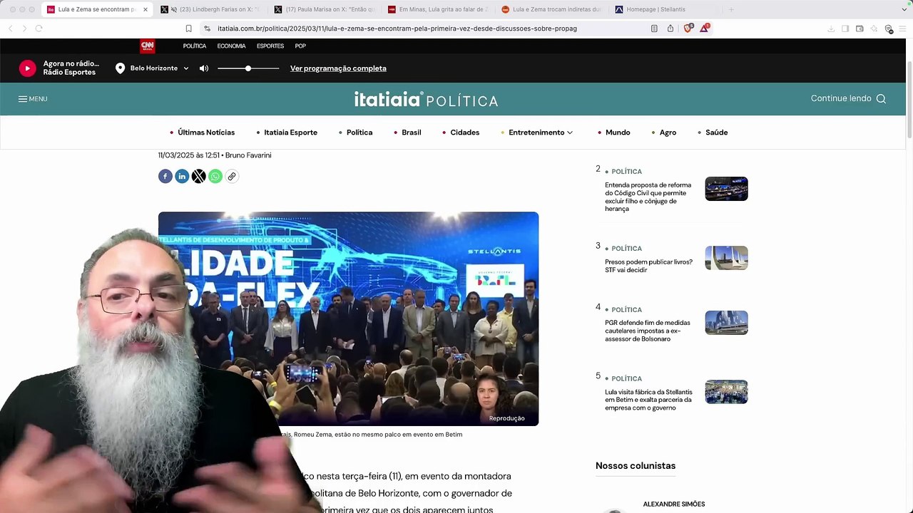913x513 pixels.
Task: Open columnist Alexandre Simões
Action: coord(674,504)
